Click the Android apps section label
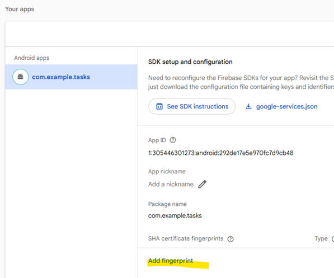The height and width of the screenshot is (278, 334). [x=32, y=58]
